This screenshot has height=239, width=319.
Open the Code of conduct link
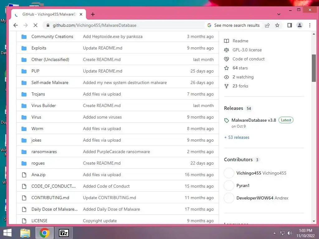tap(249, 59)
